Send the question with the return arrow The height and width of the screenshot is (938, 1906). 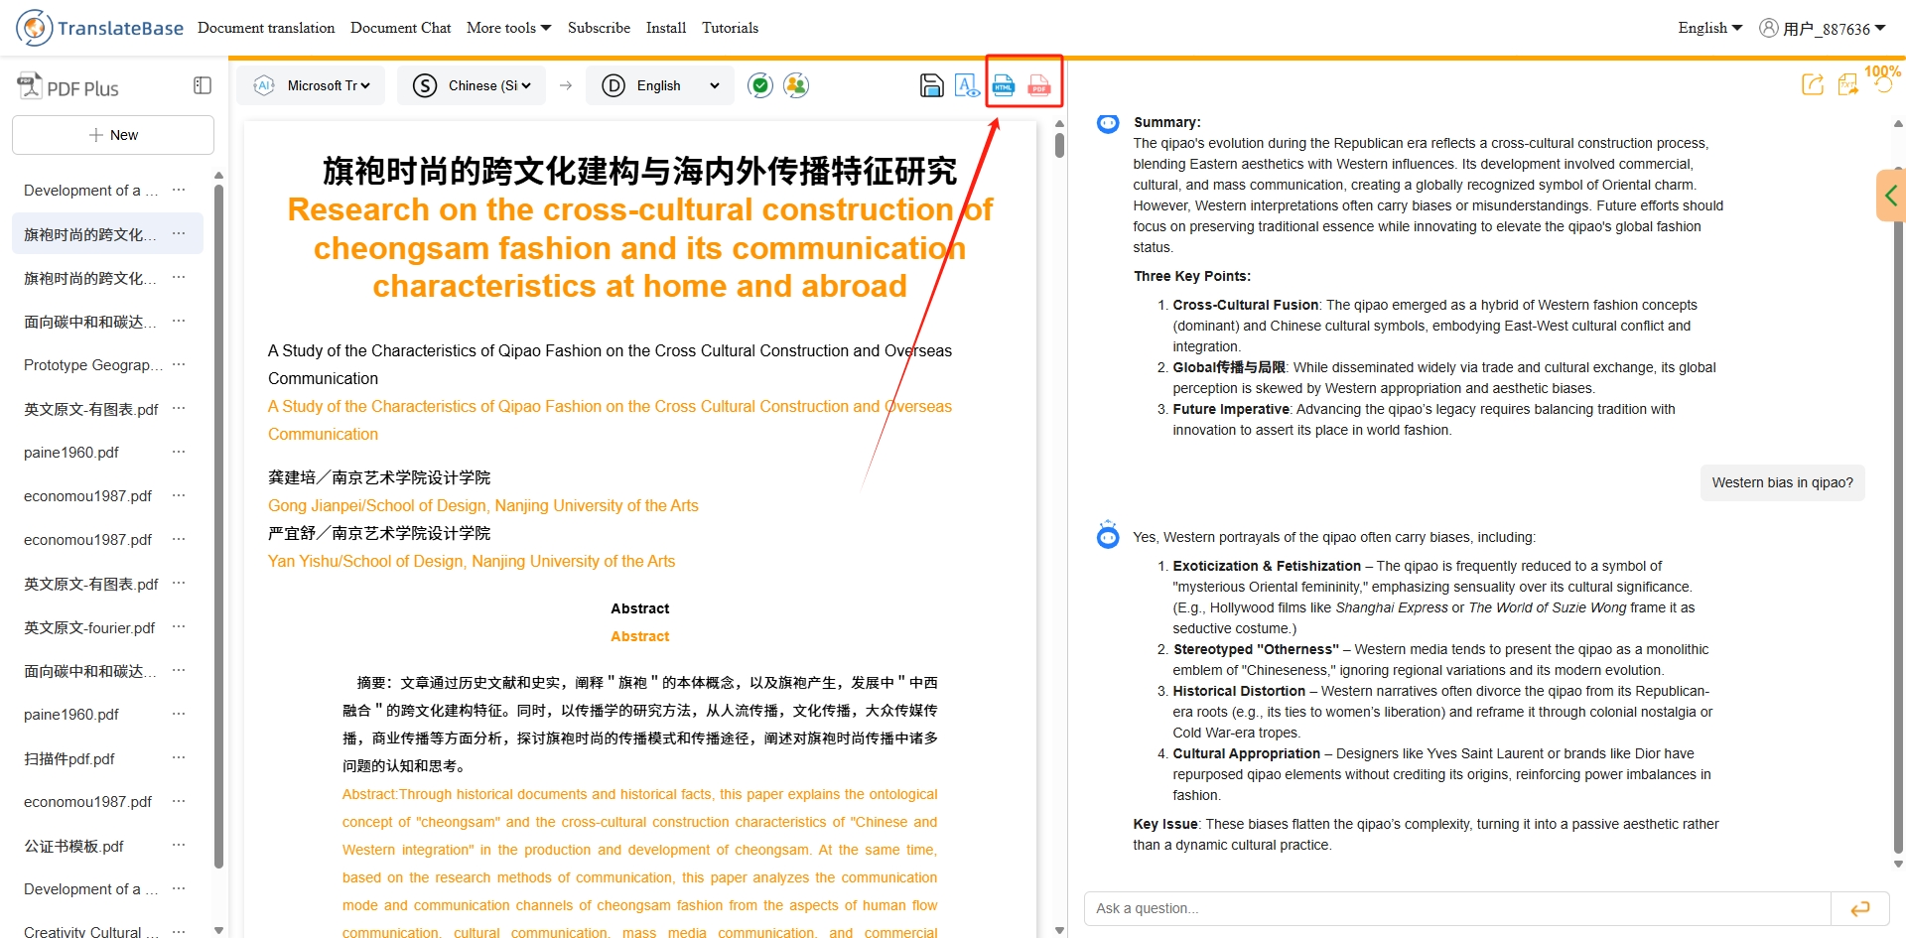1860,908
